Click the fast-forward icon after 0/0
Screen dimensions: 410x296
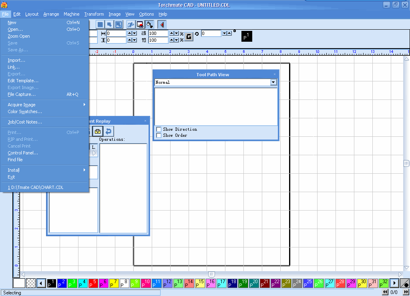(406, 292)
